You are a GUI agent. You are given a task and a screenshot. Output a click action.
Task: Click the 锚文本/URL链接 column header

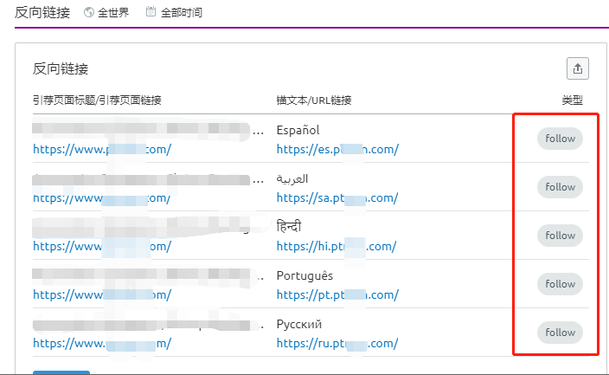pyautogui.click(x=314, y=100)
